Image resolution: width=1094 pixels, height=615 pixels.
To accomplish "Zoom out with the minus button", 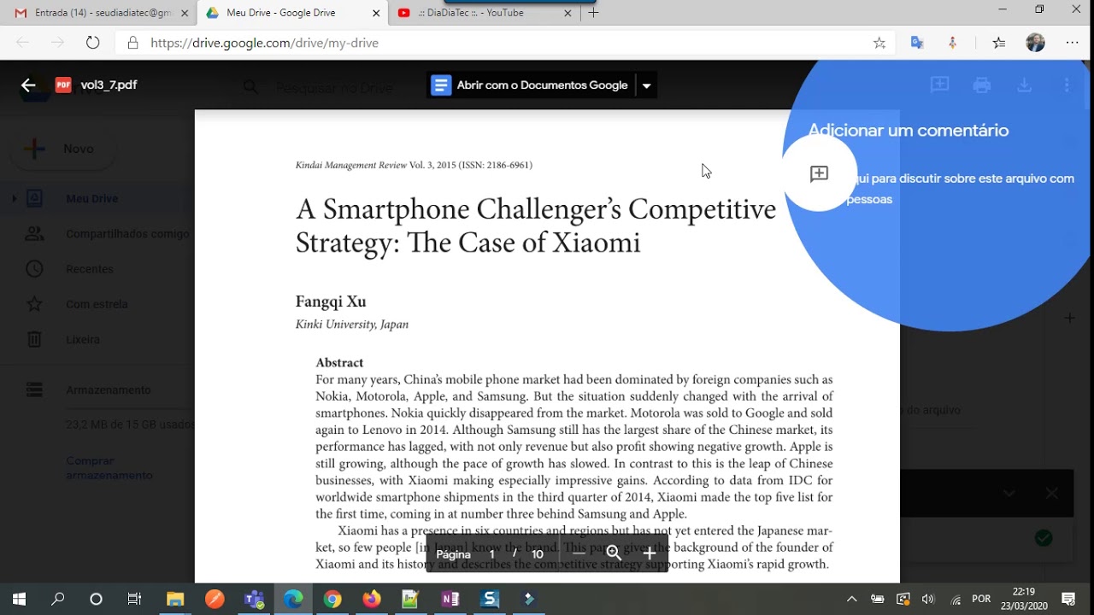I will [x=579, y=553].
